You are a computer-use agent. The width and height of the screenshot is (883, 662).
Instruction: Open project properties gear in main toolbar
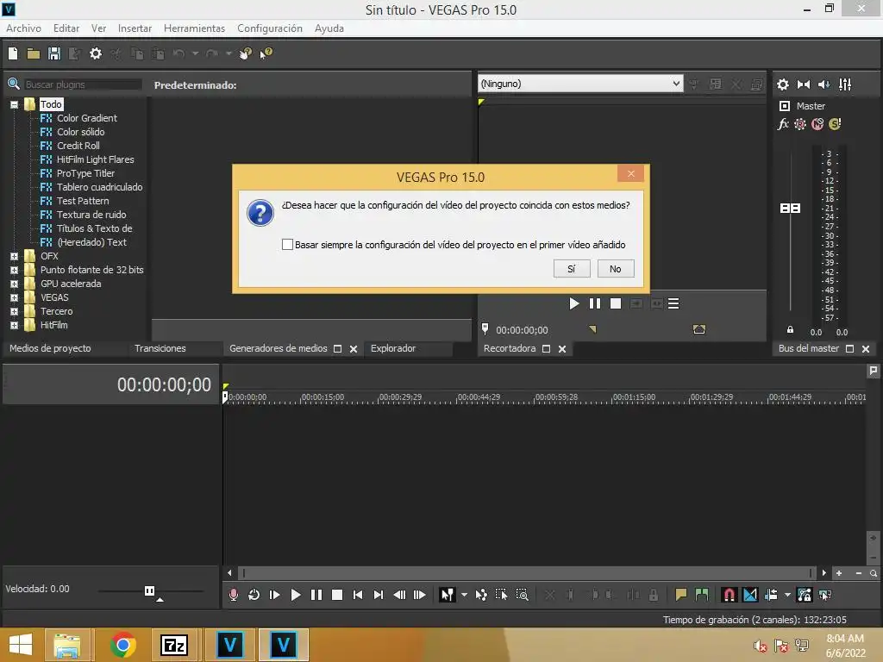[96, 53]
